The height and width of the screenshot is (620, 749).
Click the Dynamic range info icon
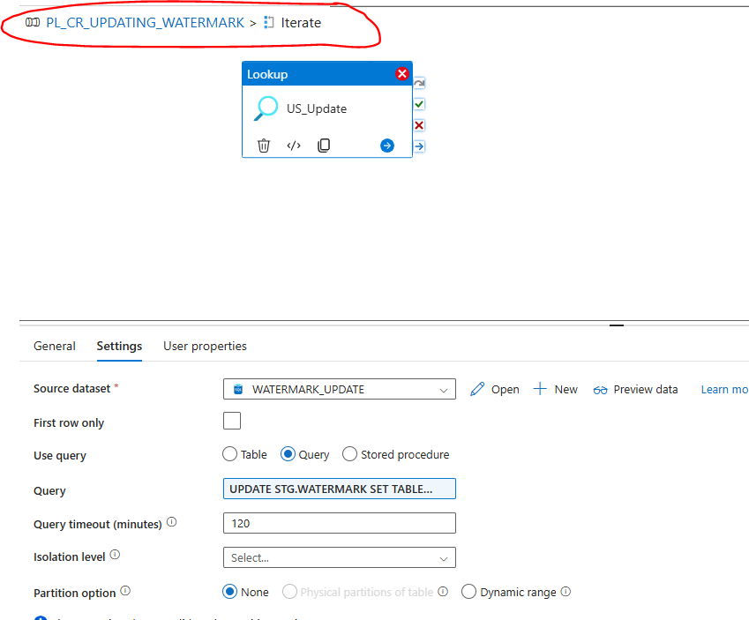coord(565,592)
